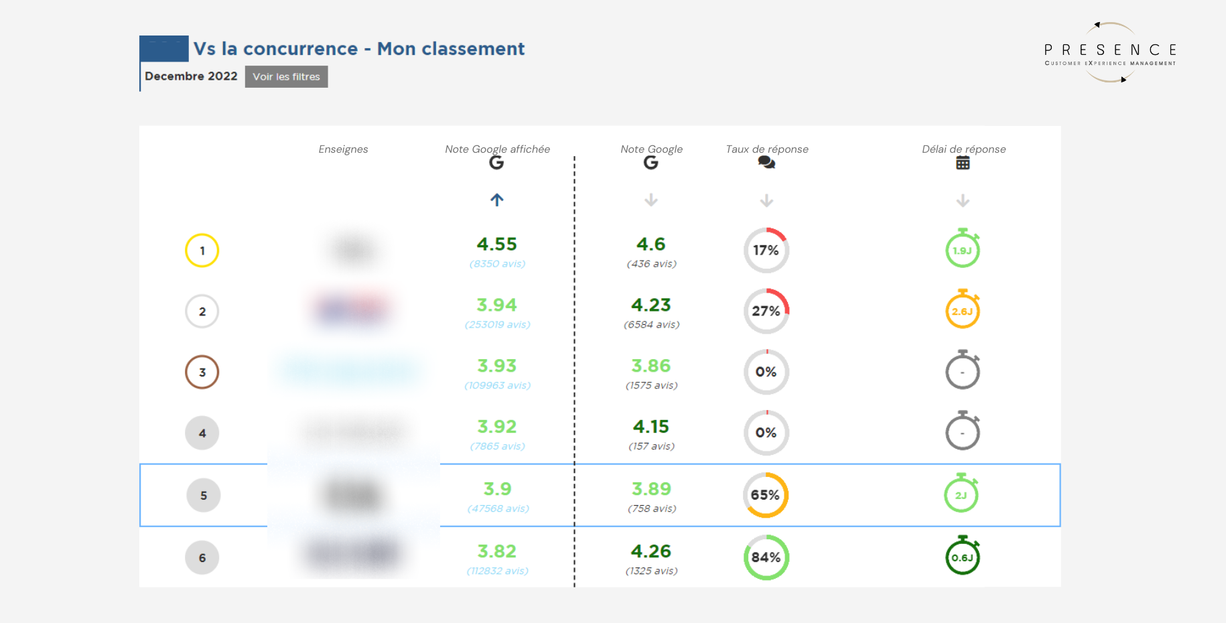Screen dimensions: 1226x623
Task: Click the 3.9 displayed rating
Action: (497, 490)
